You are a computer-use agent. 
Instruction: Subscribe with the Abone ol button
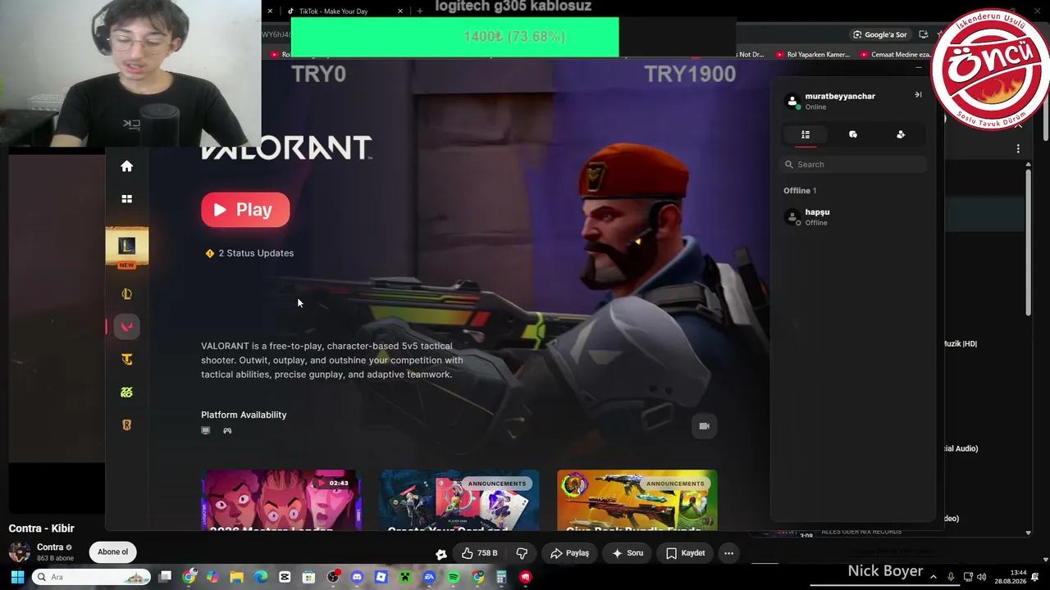pos(113,552)
